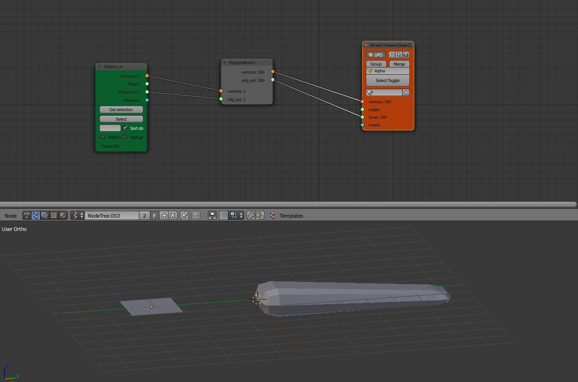Click the User Ortho view label
Image resolution: width=578 pixels, height=382 pixels.
(x=14, y=229)
